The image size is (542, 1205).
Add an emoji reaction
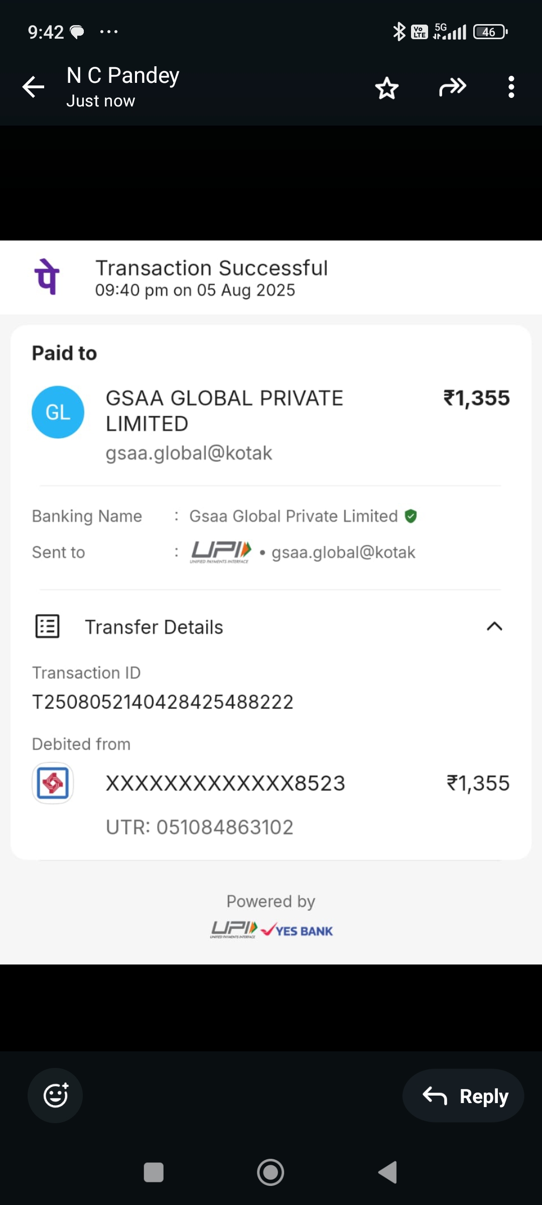[x=55, y=1095]
